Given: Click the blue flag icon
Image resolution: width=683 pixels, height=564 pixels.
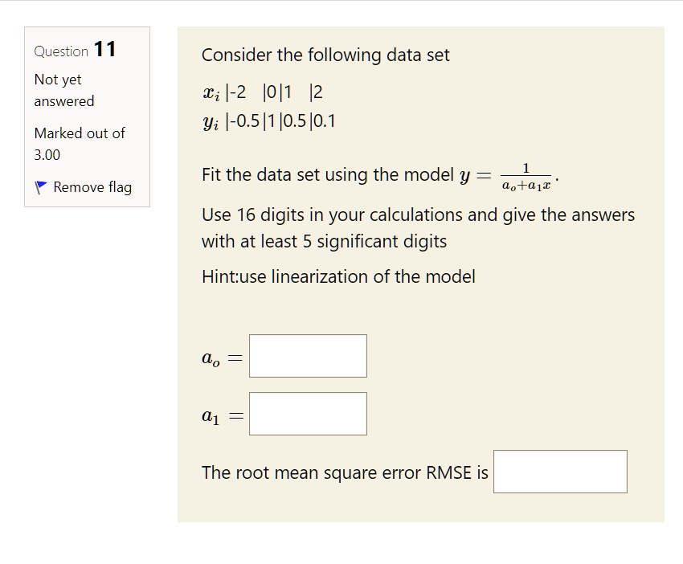Looking at the screenshot, I should click(41, 187).
